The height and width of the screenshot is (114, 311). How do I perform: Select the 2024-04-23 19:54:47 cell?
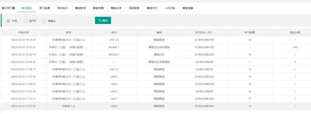pos(23,40)
